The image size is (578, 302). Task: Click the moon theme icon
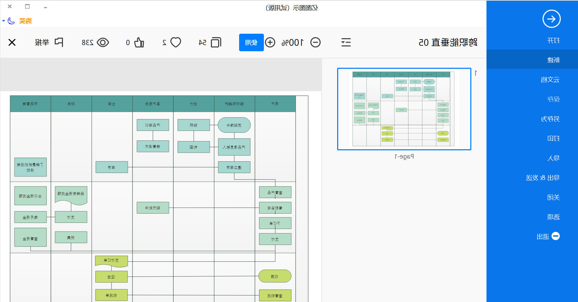(11, 21)
